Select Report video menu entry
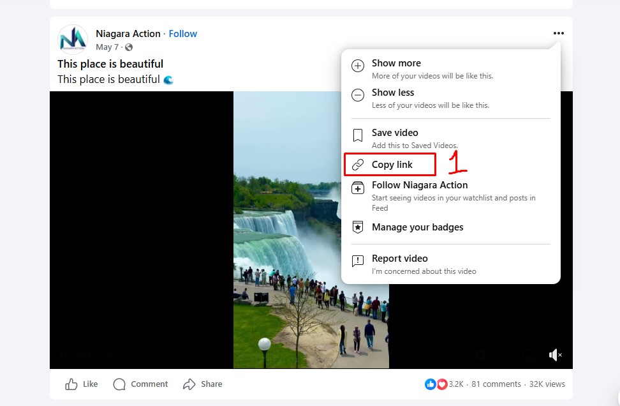620x406 pixels. 451,264
